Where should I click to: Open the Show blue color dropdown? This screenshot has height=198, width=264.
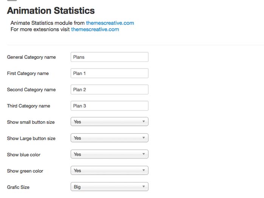pos(109,154)
